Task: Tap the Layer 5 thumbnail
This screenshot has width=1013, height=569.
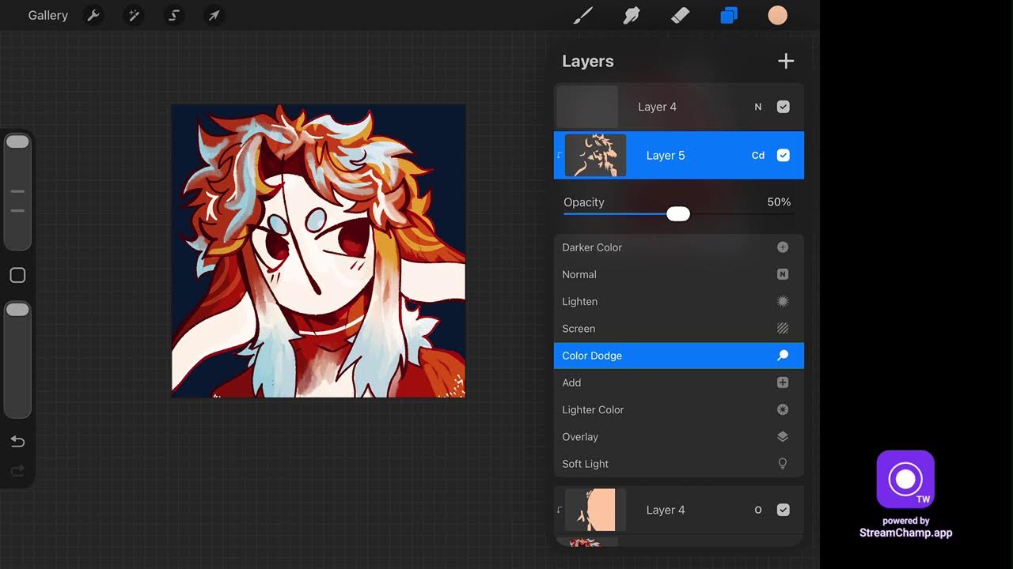Action: point(595,156)
